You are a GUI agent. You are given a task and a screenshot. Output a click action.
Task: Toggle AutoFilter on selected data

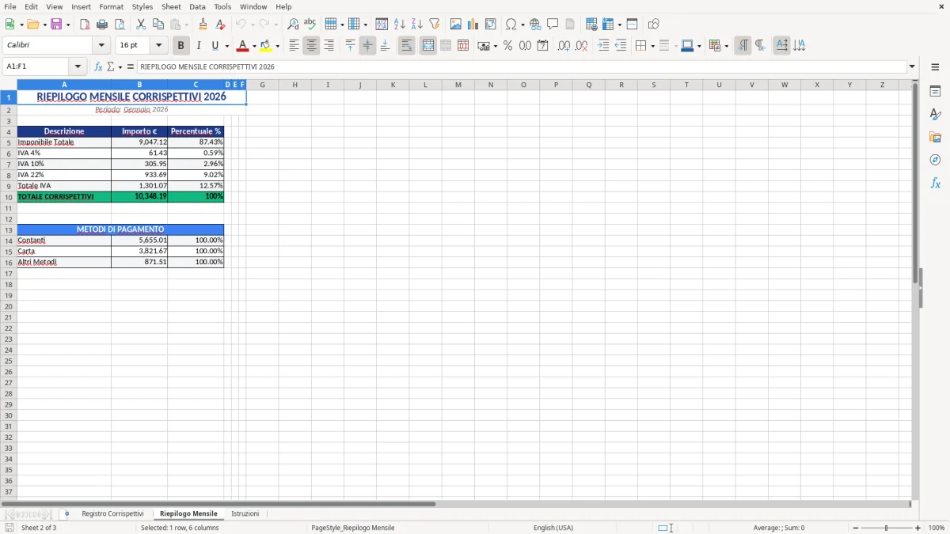[435, 24]
